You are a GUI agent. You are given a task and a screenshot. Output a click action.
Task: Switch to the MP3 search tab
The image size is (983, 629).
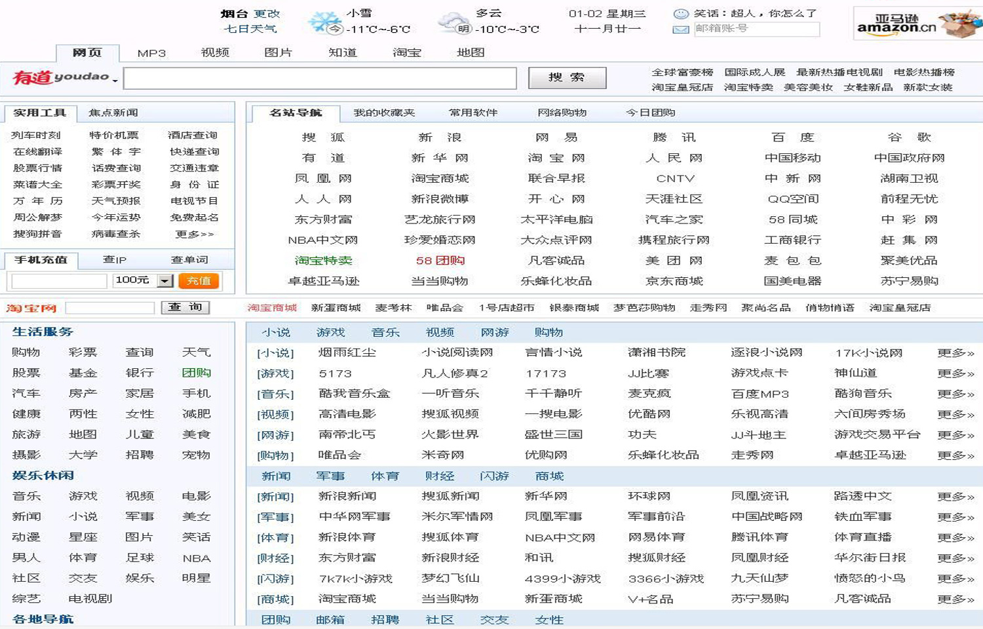click(151, 53)
